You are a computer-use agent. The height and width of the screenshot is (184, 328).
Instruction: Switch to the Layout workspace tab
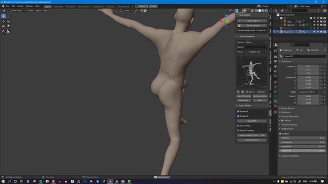coord(48,7)
